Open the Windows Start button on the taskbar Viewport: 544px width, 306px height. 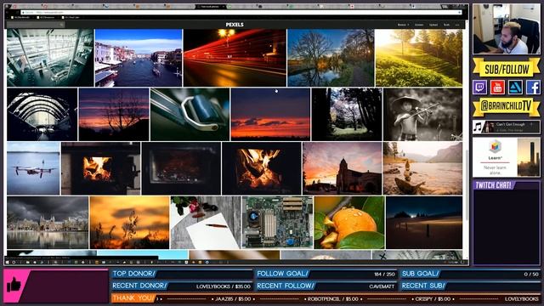(7, 263)
